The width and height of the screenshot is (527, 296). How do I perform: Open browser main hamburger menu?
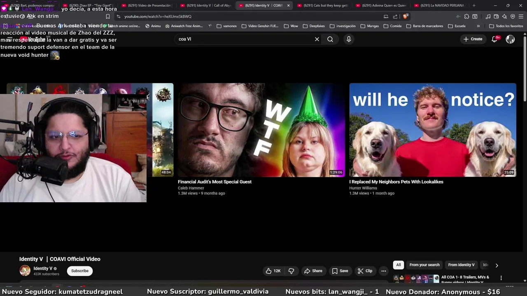point(521,16)
